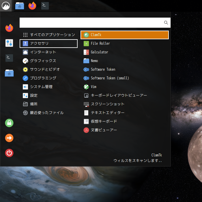202x202 pixels.
Task: Click the red power button in sidebar
Action: [9, 153]
